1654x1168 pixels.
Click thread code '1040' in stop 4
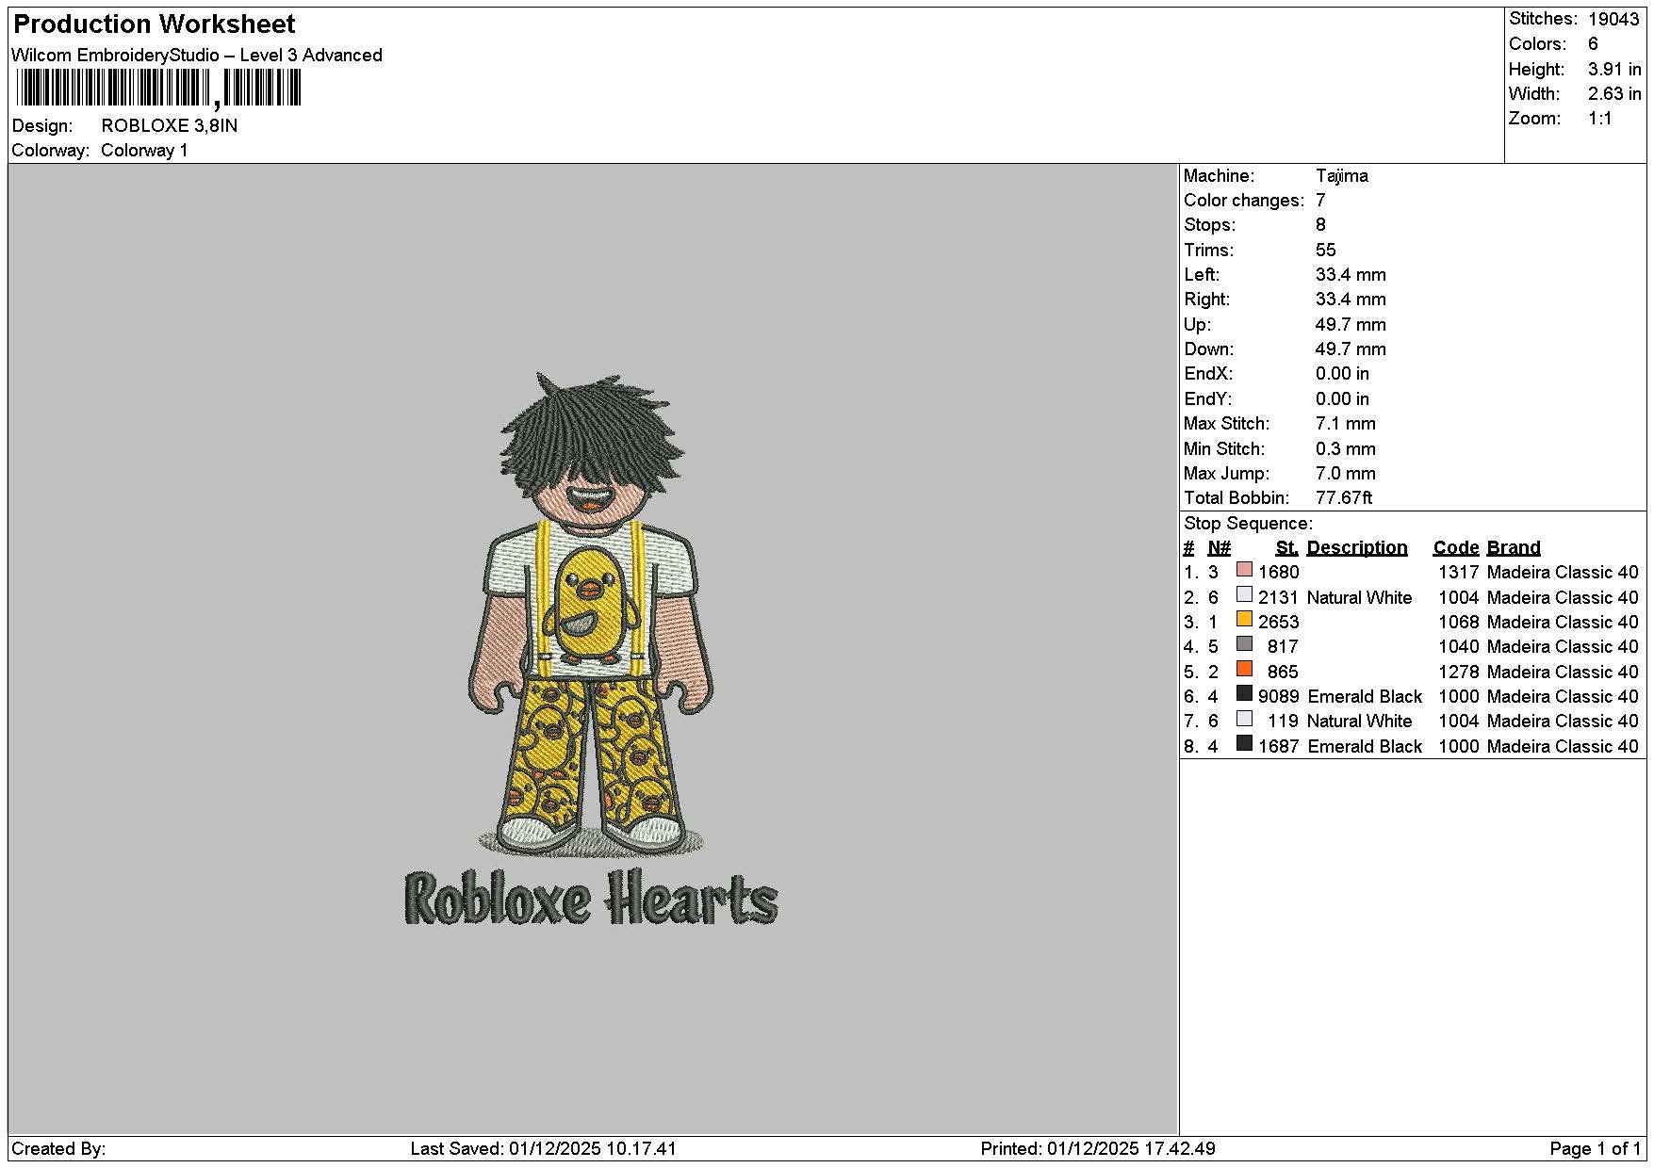1459,647
